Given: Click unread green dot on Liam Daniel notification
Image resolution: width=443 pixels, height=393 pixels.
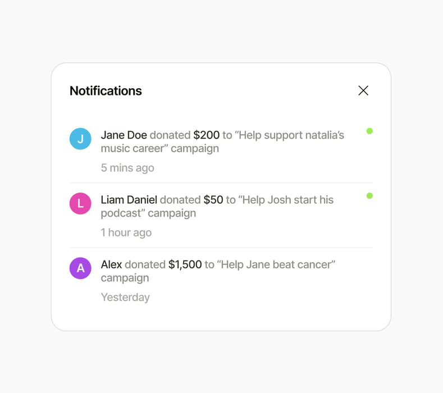Looking at the screenshot, I should click(369, 196).
